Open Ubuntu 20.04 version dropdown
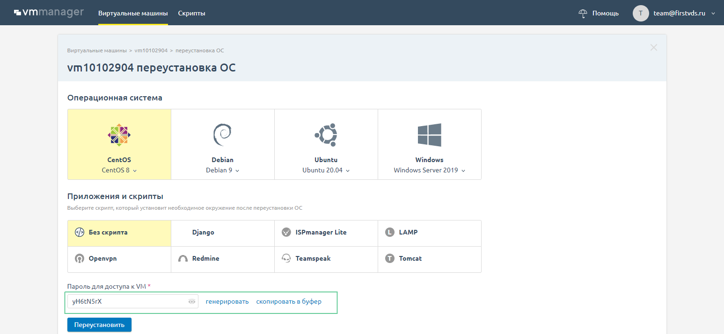 pos(326,171)
